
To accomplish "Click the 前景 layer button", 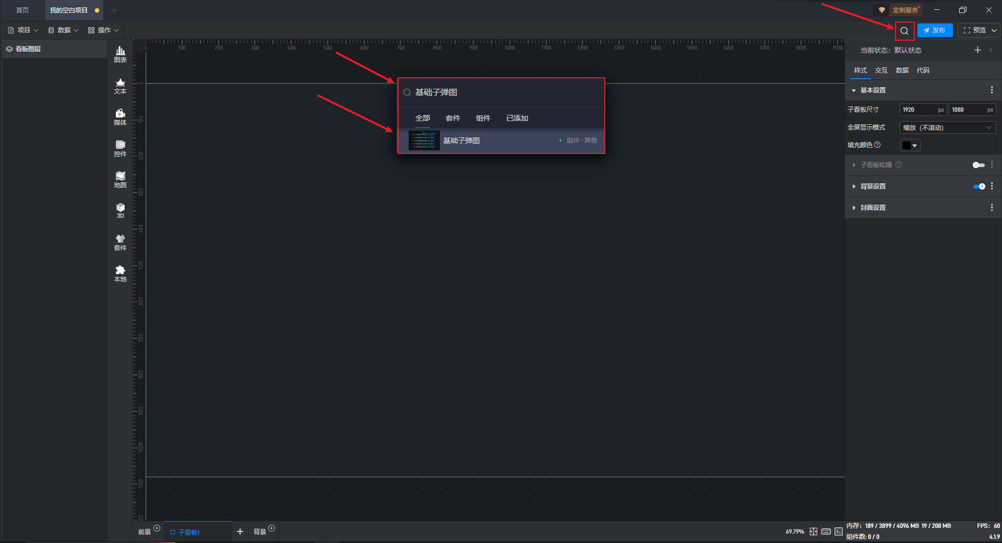I will pyautogui.click(x=145, y=532).
